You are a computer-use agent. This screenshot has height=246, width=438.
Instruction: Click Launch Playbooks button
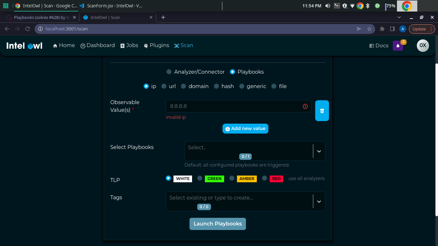click(218, 224)
